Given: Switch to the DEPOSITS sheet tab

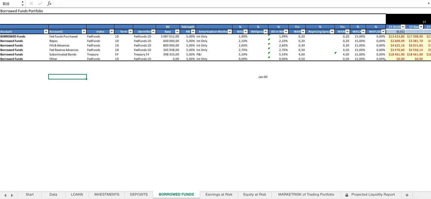Looking at the screenshot, I should point(139,195).
